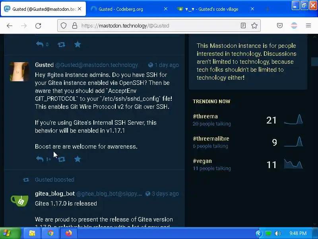Favourite the topmost partially shown post
This screenshot has height=239, width=318.
[78, 44]
